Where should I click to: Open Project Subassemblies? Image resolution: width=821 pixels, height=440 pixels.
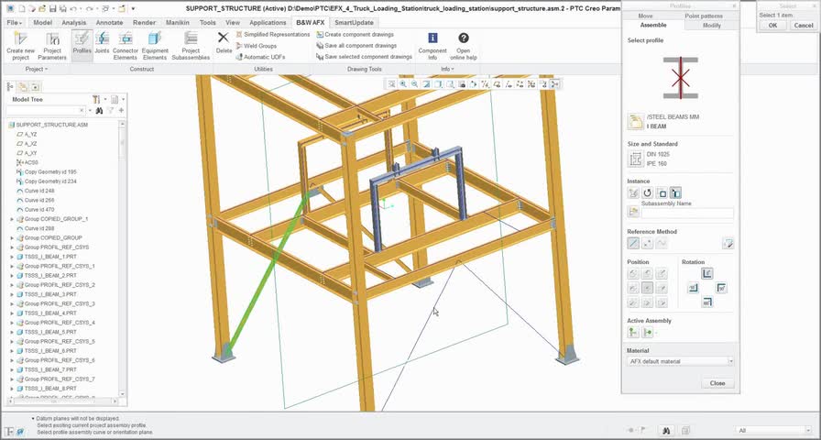191,45
